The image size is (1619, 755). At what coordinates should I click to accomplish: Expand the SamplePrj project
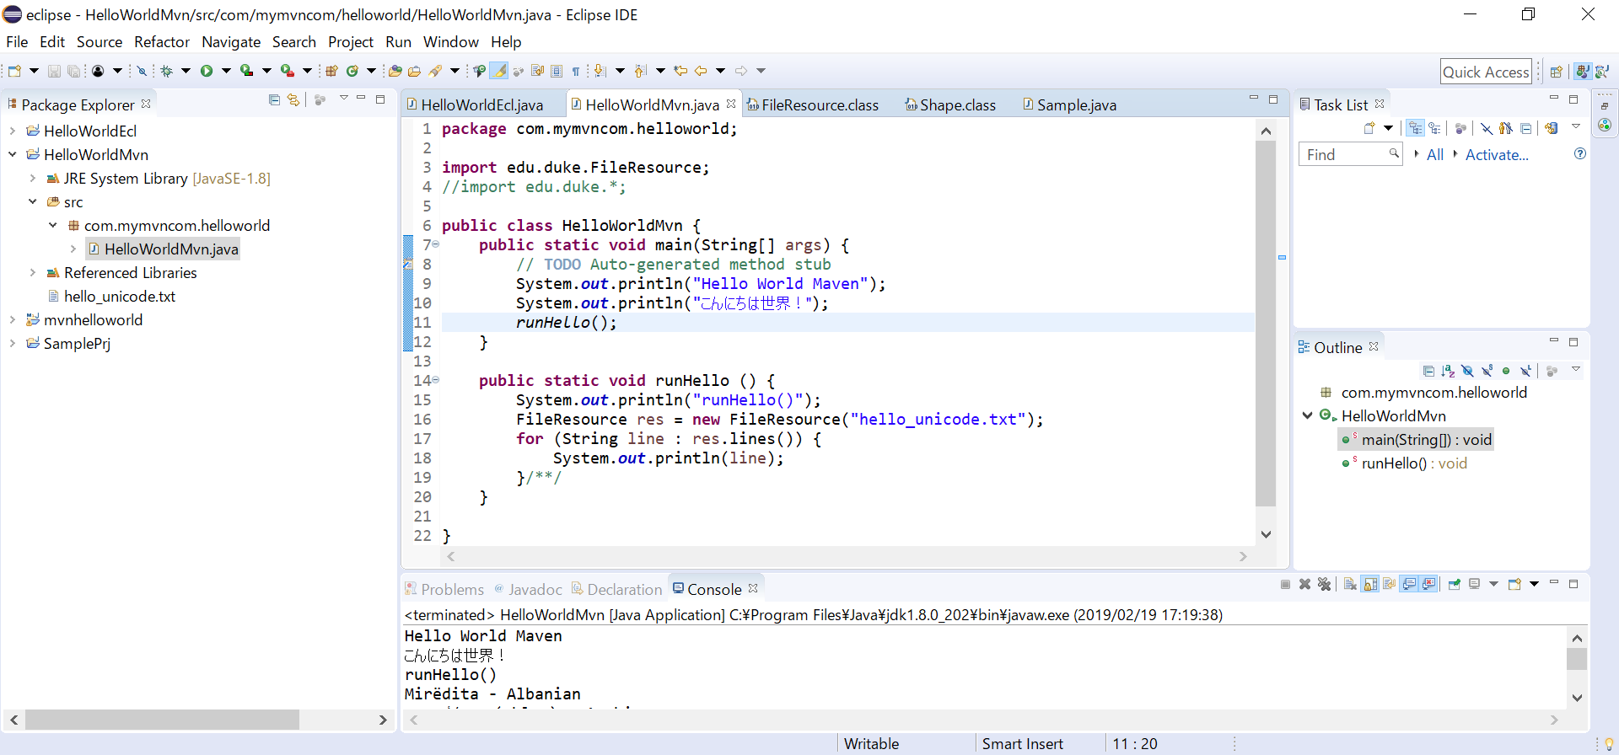(13, 343)
